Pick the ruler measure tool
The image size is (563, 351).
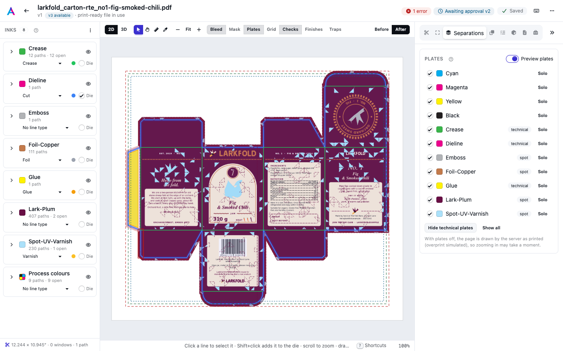[x=156, y=30]
